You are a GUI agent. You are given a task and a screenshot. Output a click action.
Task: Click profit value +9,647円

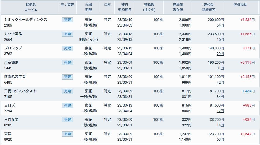point(247,134)
